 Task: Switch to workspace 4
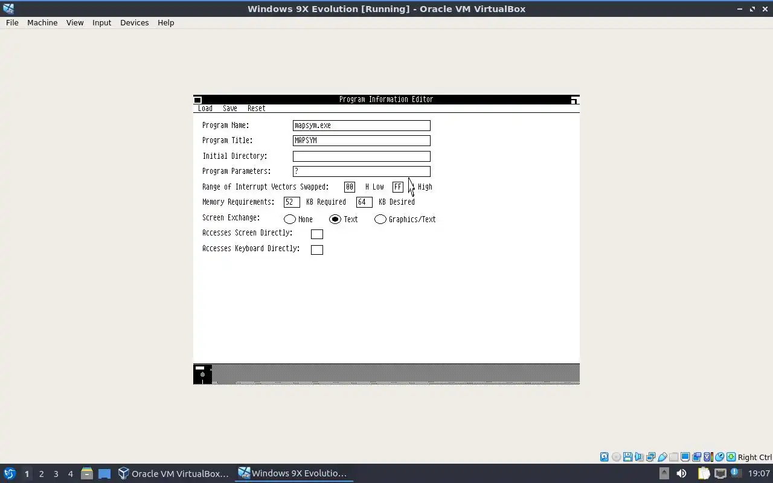click(70, 473)
